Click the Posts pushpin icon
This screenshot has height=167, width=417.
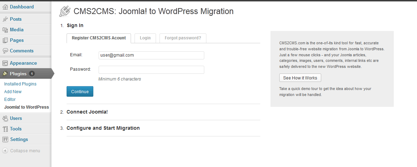(x=5, y=19)
